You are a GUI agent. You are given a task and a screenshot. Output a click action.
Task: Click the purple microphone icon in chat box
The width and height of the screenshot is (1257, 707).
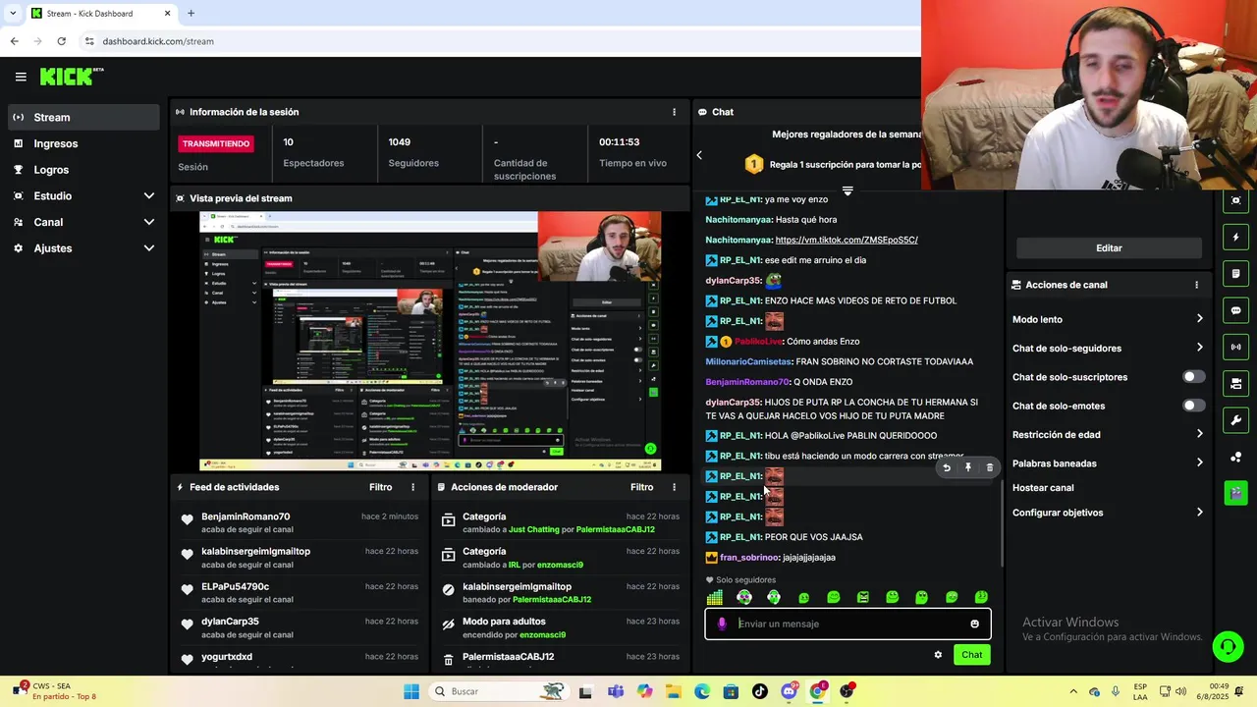722,624
